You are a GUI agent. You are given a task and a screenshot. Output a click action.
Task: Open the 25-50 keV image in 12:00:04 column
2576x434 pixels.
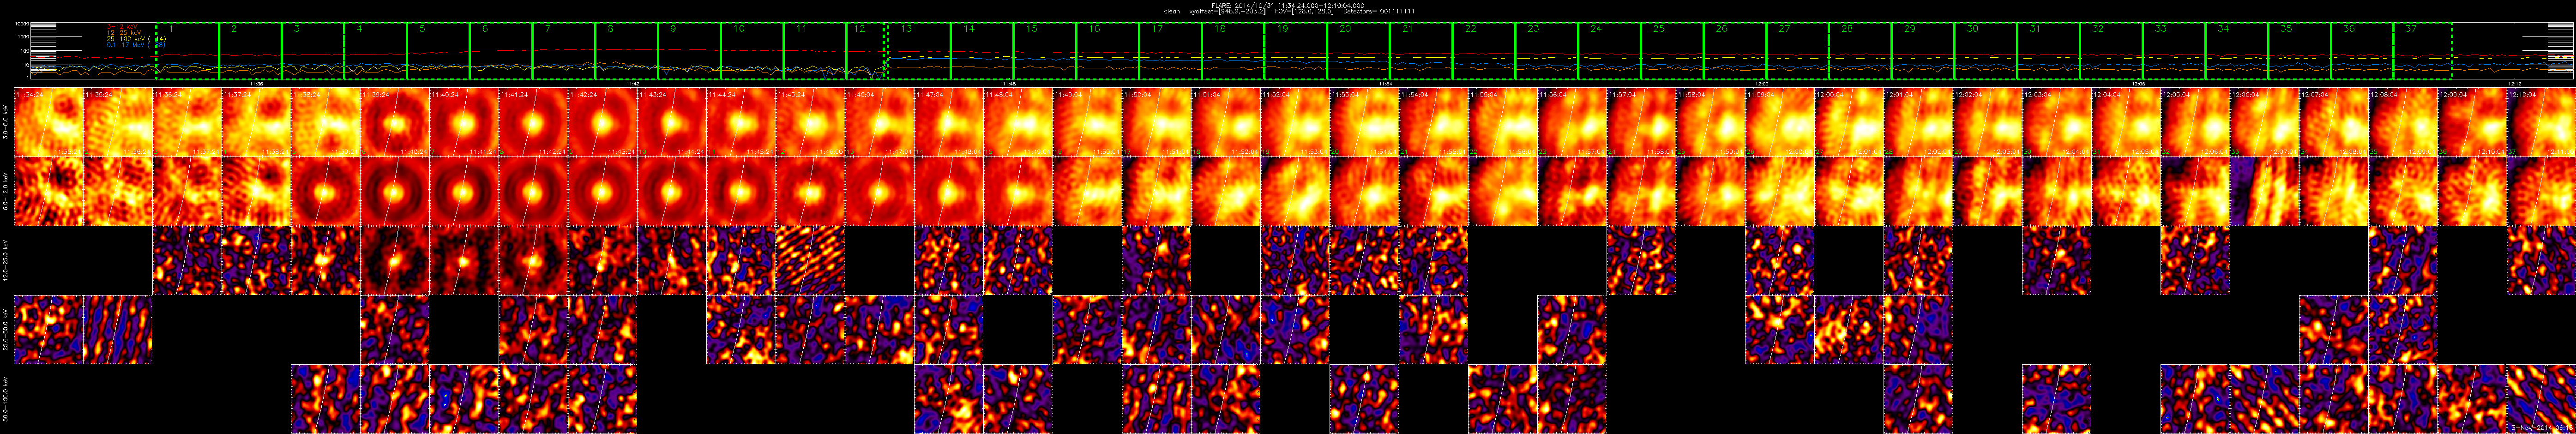(x=1849, y=329)
